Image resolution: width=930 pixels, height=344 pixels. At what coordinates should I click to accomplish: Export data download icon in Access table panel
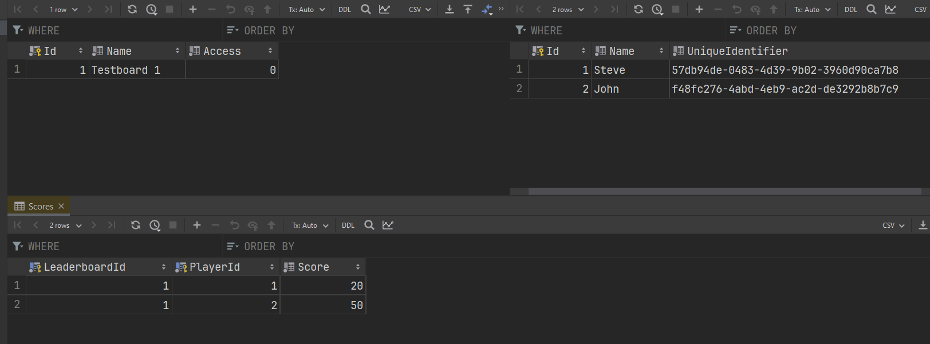(450, 9)
